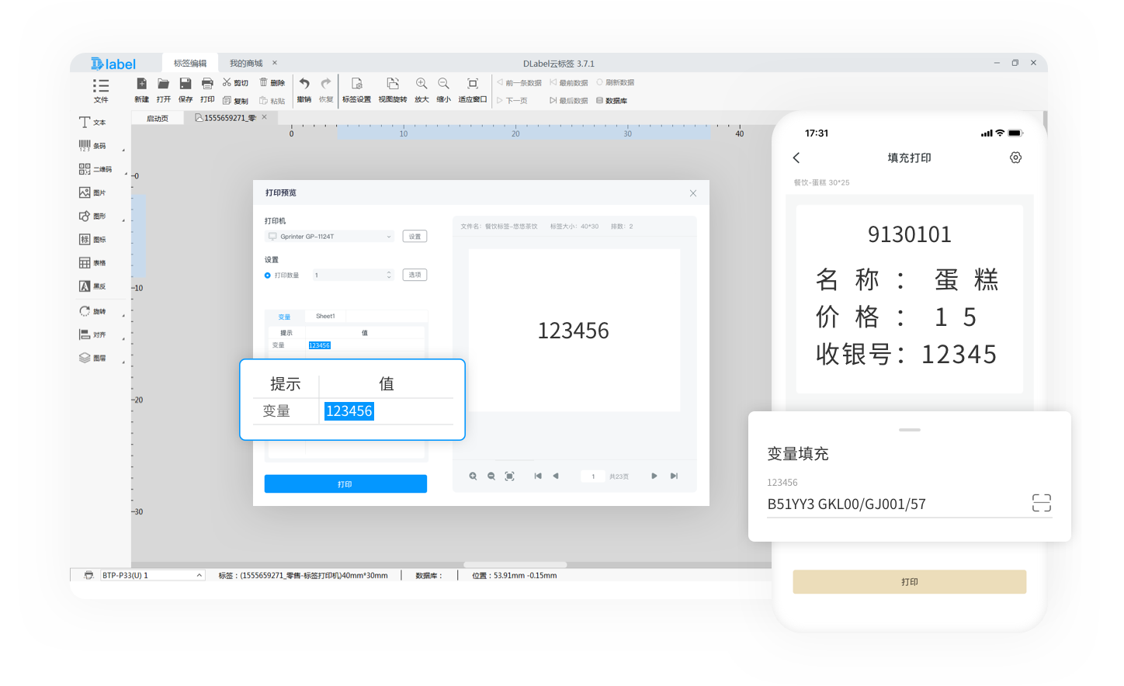The width and height of the screenshot is (1124, 686).
Task: Zoom in on the print preview
Action: tap(473, 476)
